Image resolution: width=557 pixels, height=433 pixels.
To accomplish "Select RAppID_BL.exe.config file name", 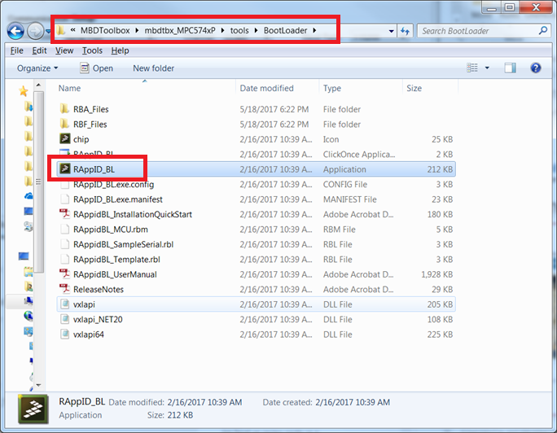I will pyautogui.click(x=114, y=184).
